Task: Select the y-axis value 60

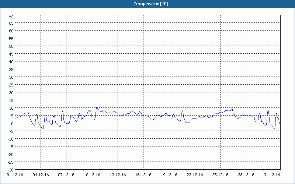Action: coord(11,31)
